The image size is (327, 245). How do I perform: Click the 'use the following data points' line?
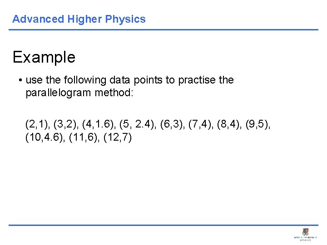(x=129, y=80)
